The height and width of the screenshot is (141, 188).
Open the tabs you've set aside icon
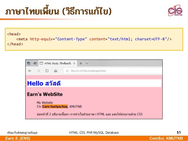coord(29,63)
